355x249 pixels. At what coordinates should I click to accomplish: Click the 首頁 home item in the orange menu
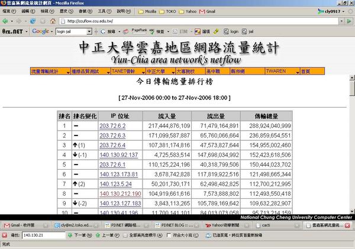(x=305, y=72)
